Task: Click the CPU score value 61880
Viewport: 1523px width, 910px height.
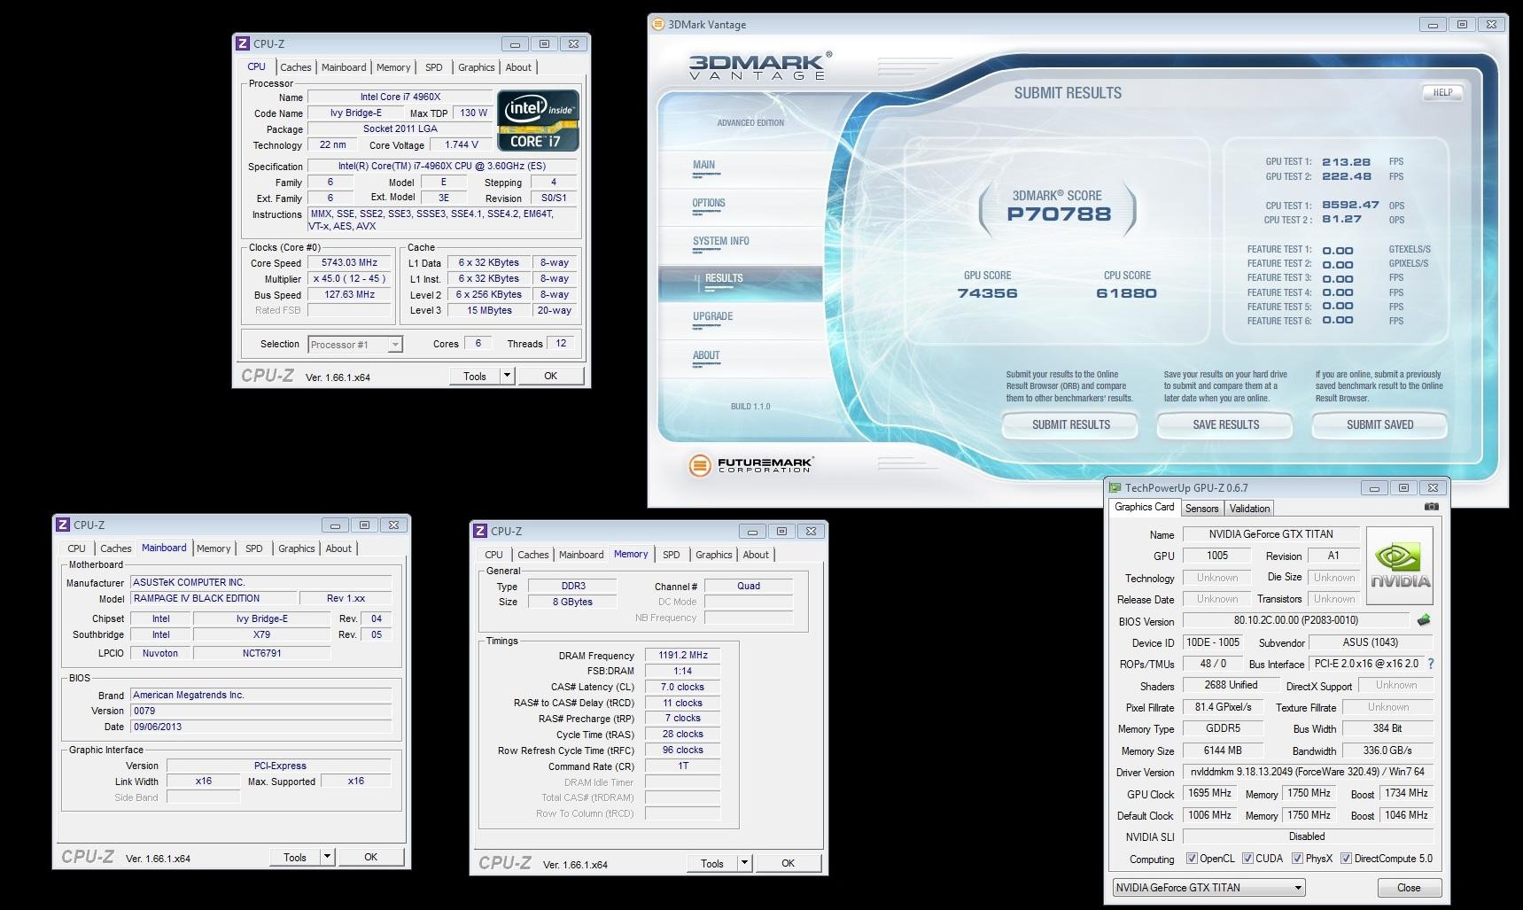Action: pyautogui.click(x=1126, y=293)
